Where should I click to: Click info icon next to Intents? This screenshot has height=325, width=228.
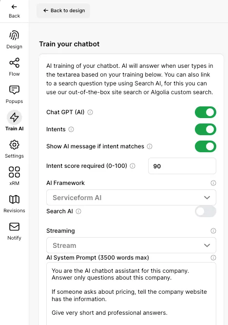[x=71, y=129]
